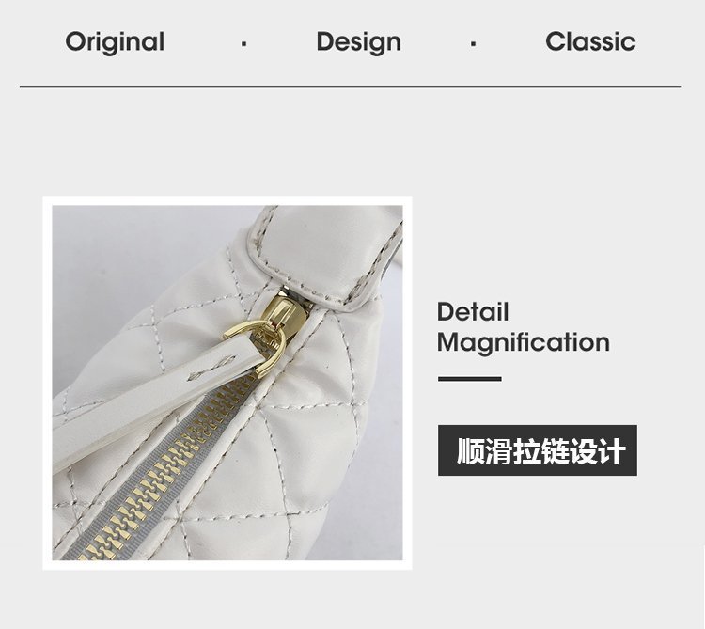Click the gold D-ring on the zipper
Image resolution: width=705 pixels, height=629 pixels.
tap(260, 346)
